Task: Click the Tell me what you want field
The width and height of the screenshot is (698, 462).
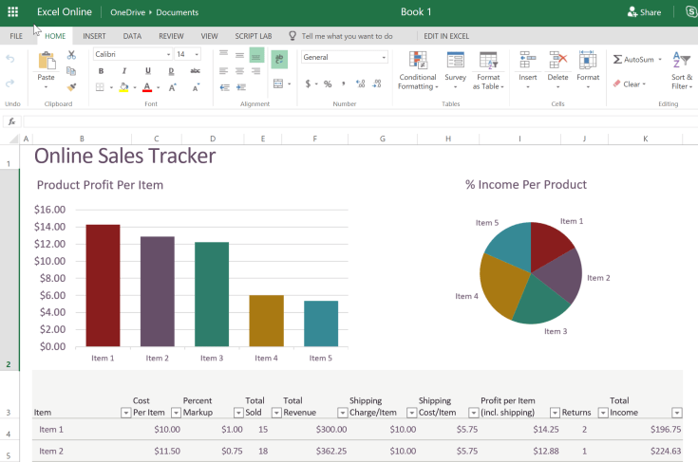Action: (x=346, y=35)
